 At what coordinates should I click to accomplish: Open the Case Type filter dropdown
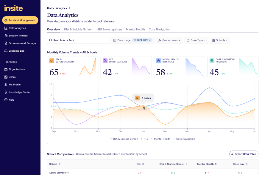(197, 40)
